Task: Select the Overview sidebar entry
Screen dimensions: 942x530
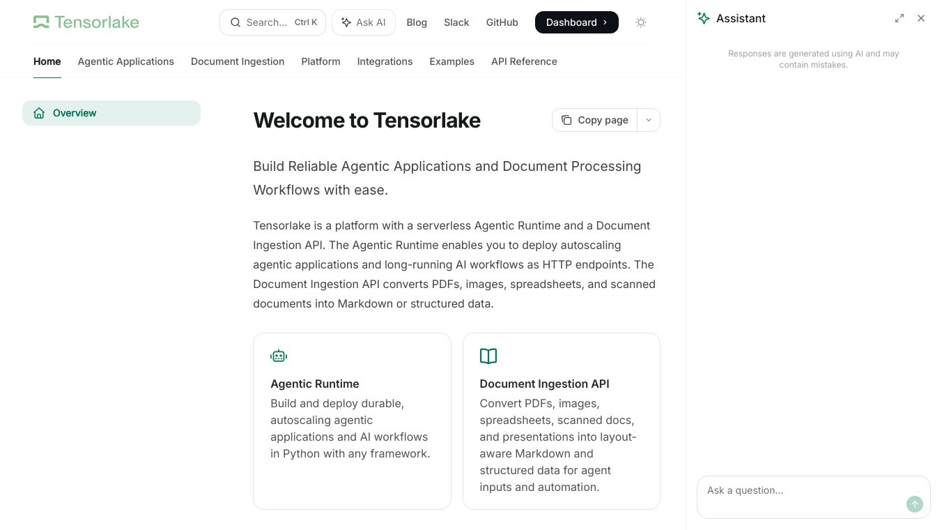Action: [x=75, y=113]
